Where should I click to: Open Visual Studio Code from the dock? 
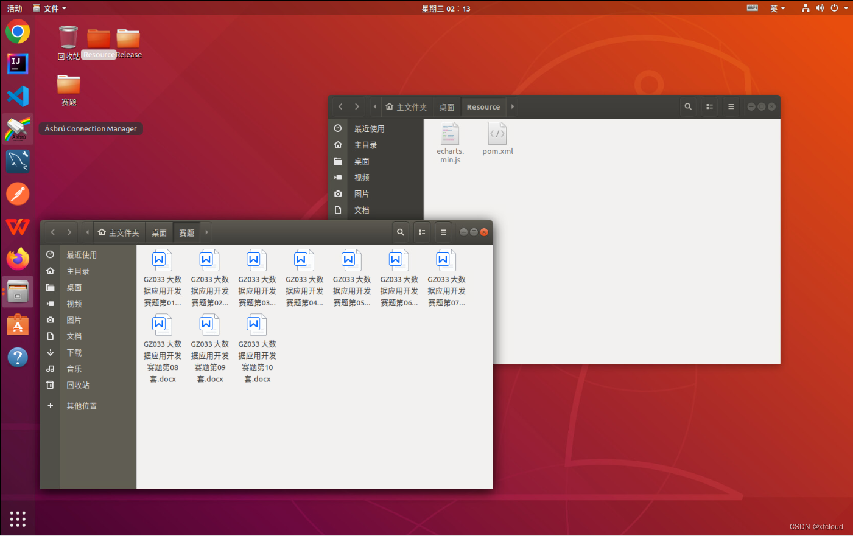coord(18,96)
